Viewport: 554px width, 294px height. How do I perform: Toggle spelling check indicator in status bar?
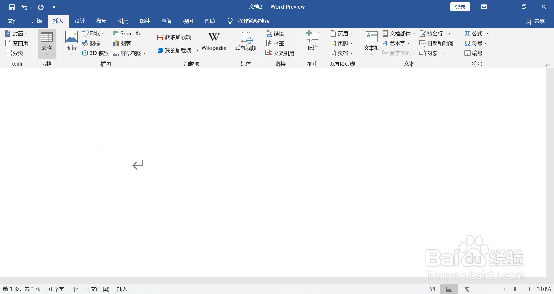pyautogui.click(x=75, y=289)
